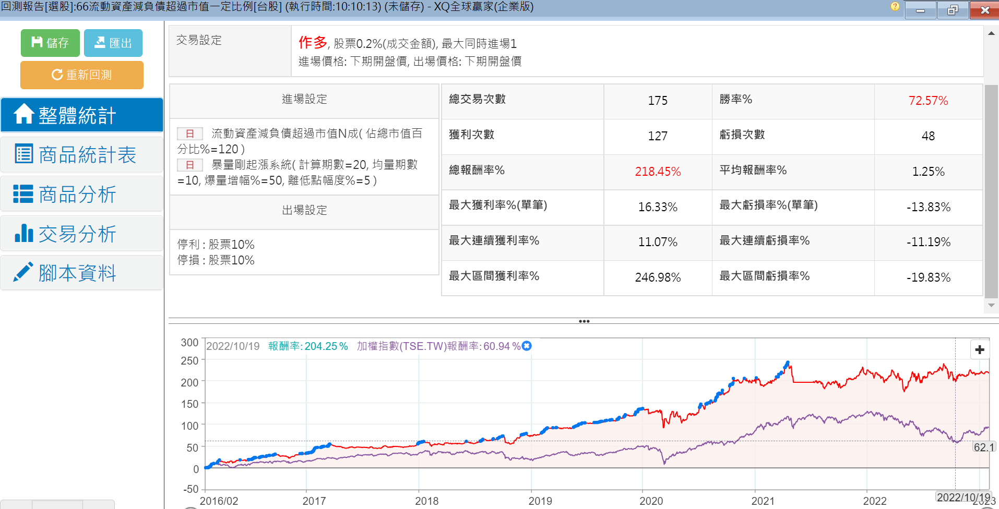Click the 腳本資料 pencil icon
The width and height of the screenshot is (999, 509).
[x=23, y=272]
